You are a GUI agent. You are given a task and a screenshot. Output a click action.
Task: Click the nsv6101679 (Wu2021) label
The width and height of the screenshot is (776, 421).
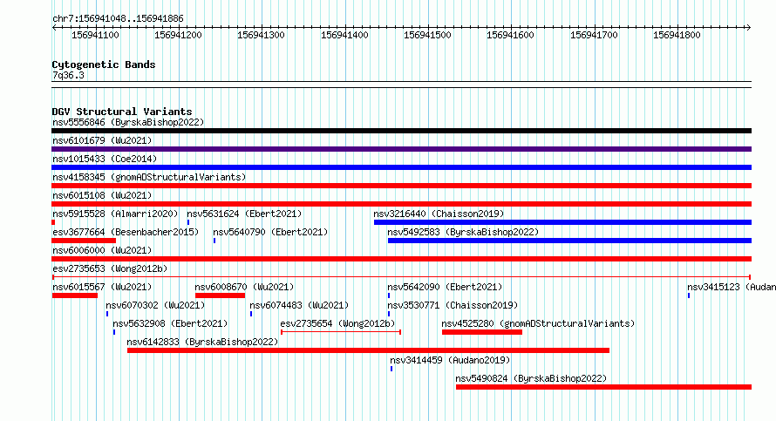tap(102, 140)
